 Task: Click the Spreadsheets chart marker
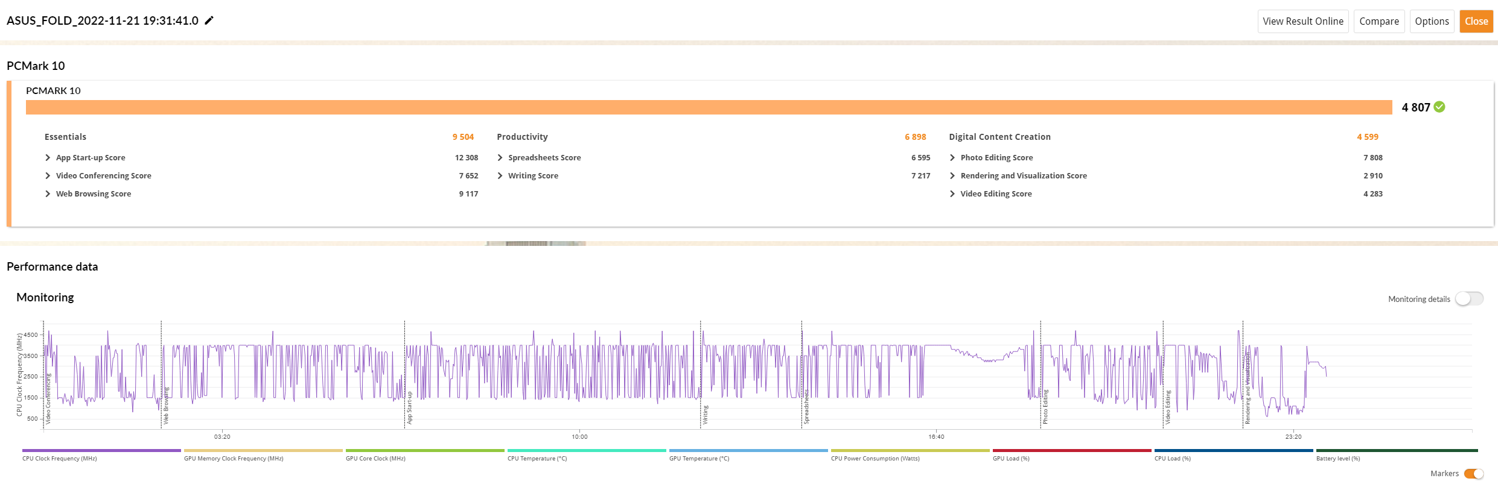click(x=806, y=407)
